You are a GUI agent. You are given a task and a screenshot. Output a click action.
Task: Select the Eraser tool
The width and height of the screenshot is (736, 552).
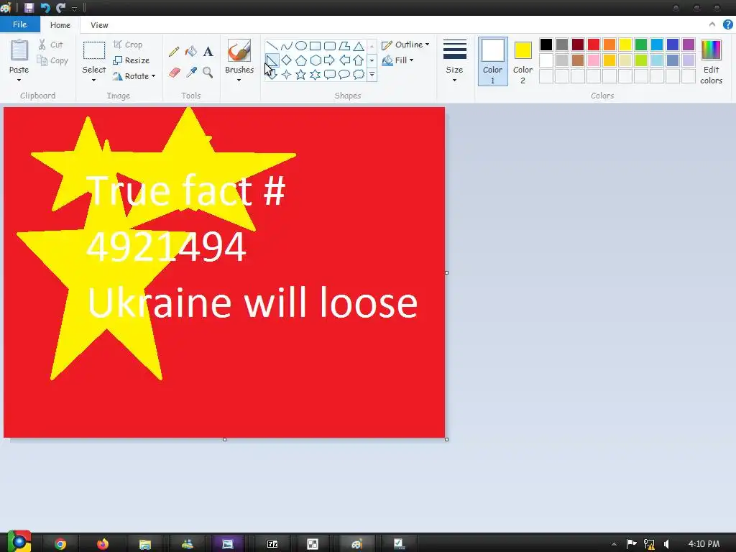(174, 73)
